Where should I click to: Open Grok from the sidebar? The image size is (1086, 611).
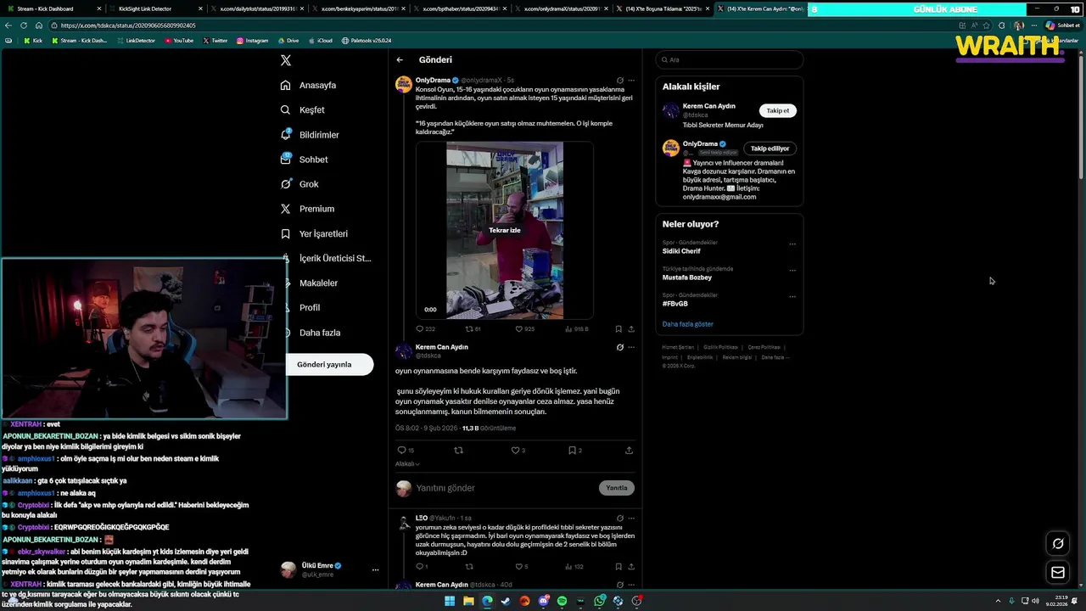coord(300,184)
